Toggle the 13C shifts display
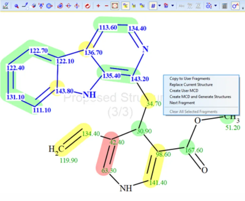 coord(125,6)
